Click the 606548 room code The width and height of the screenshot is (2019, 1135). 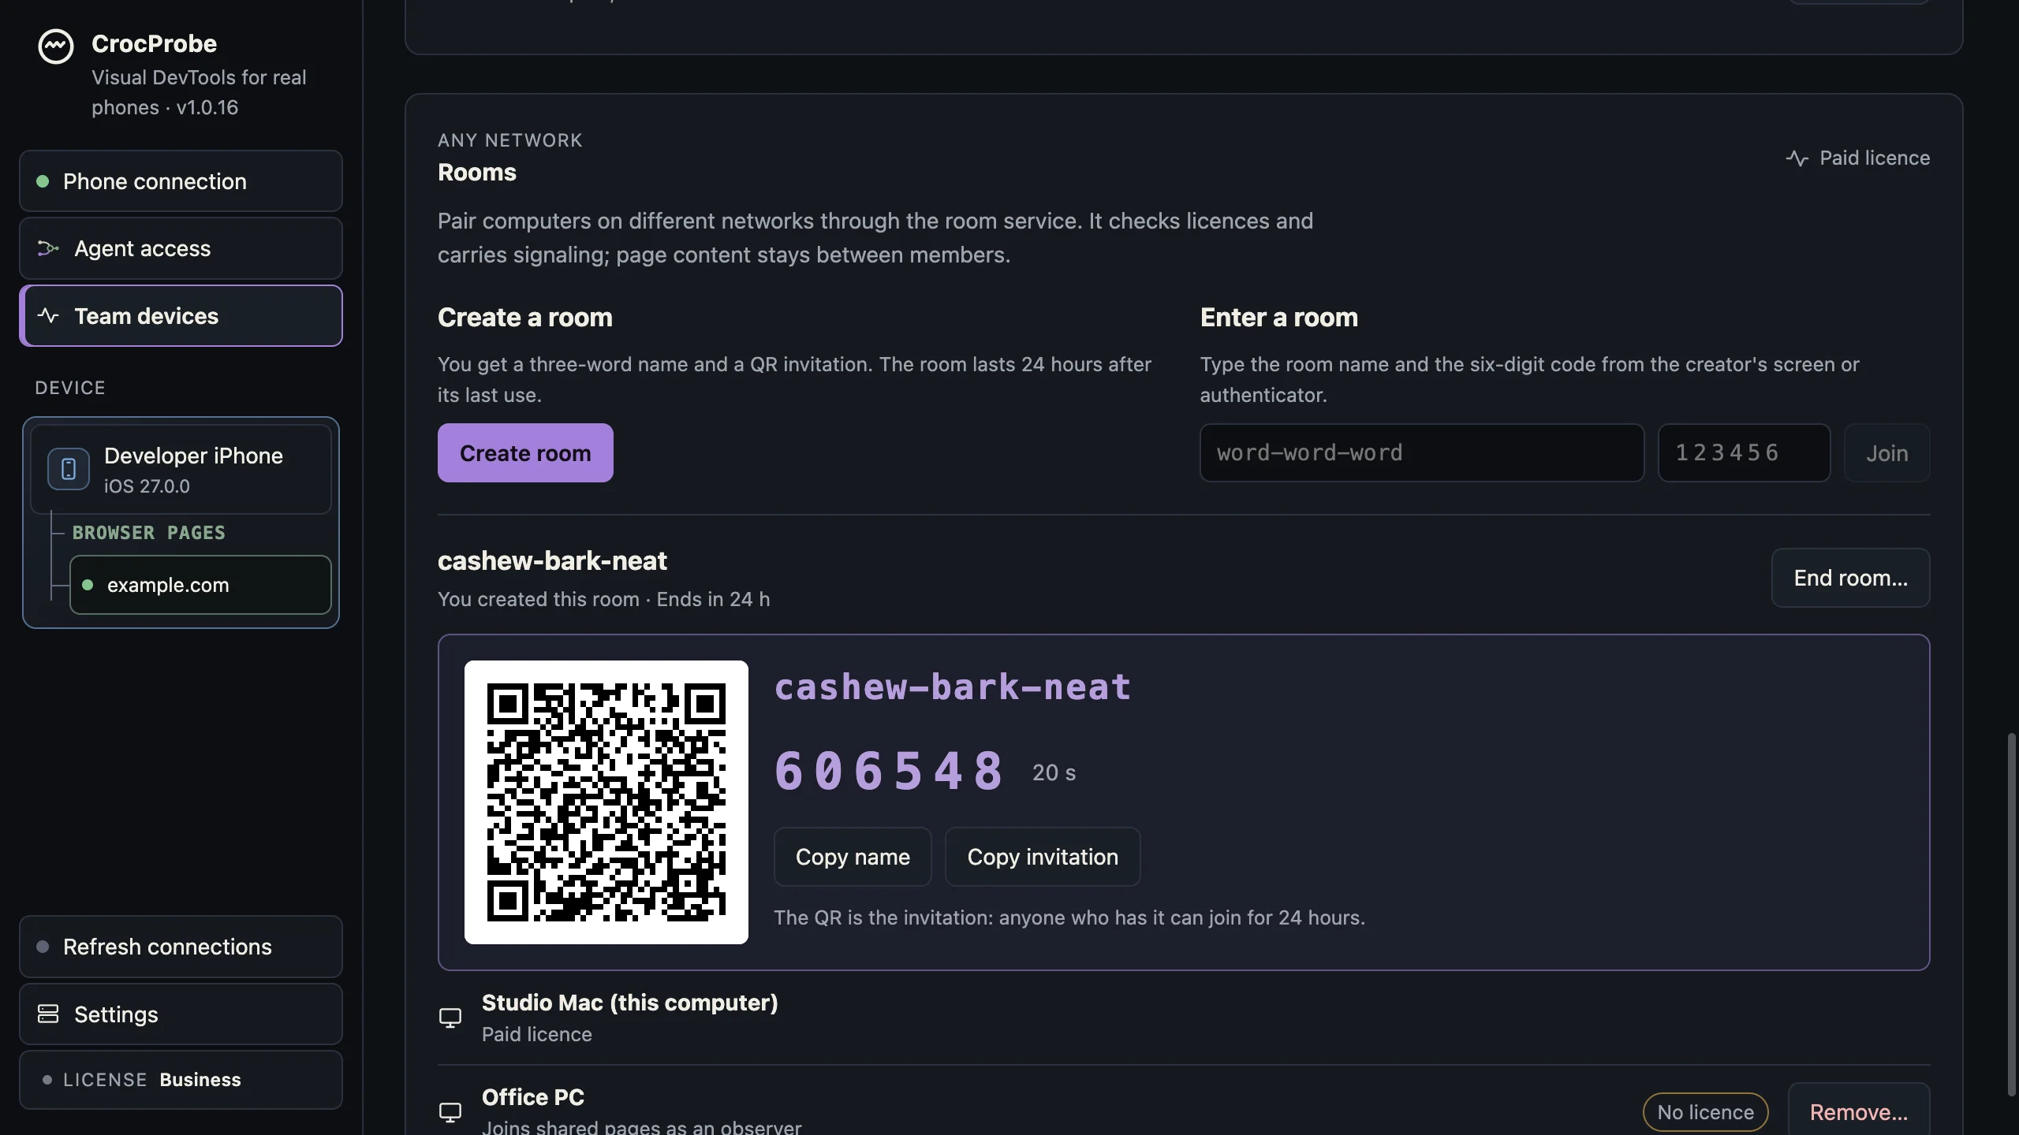(890, 772)
